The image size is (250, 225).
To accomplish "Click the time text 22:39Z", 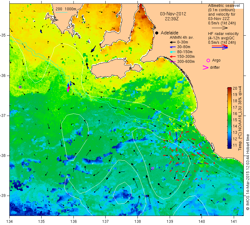I will (x=172, y=19).
